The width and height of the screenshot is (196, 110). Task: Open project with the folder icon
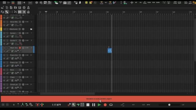coord(15,8)
